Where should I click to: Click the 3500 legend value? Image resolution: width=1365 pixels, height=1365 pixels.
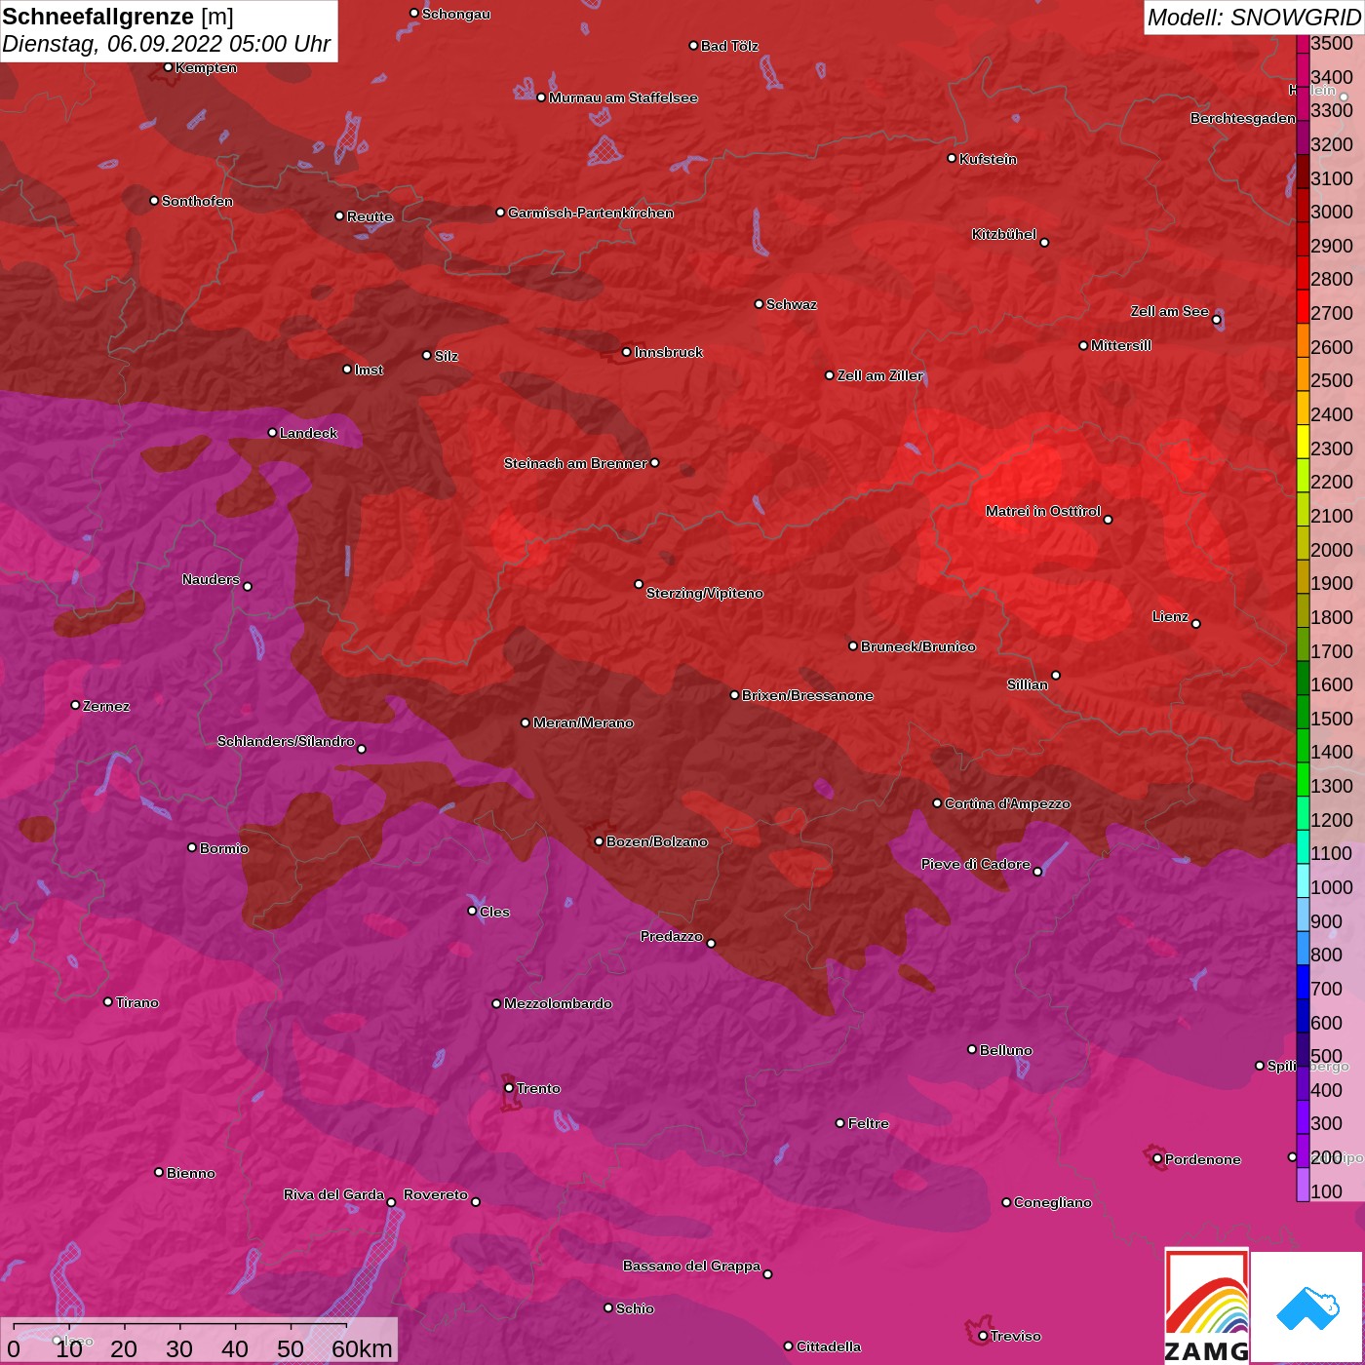1332,43
